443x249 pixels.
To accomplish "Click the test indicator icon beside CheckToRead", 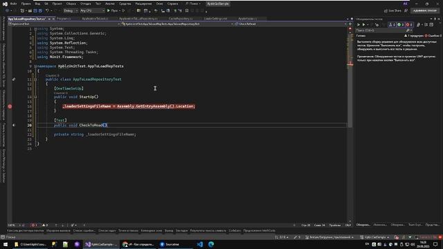I will (x=14, y=125).
